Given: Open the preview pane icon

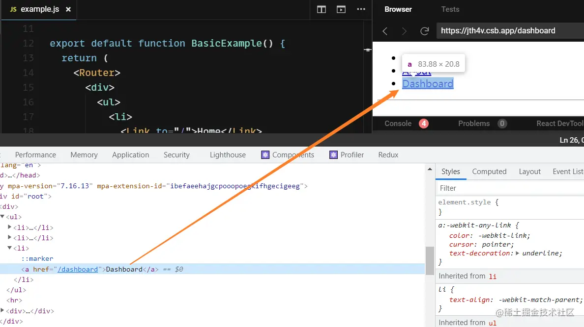Looking at the screenshot, I should 341,9.
